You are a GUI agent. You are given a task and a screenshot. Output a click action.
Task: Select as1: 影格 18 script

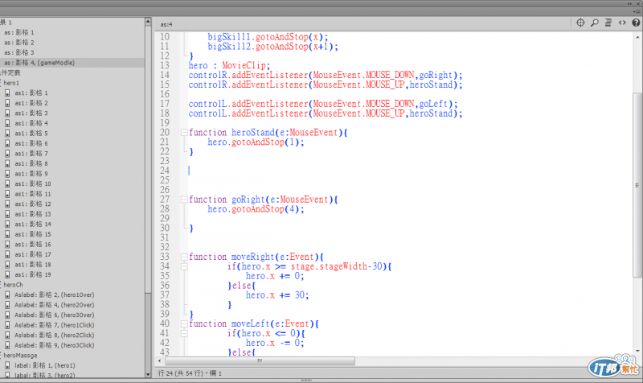(x=33, y=265)
